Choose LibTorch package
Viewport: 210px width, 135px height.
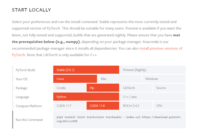[136, 88]
